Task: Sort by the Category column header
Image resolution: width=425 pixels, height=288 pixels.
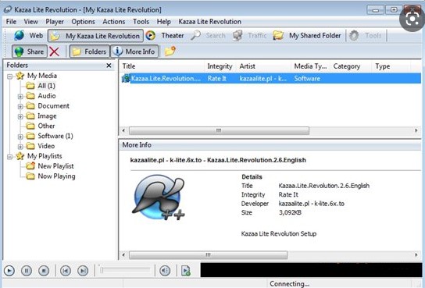Action: (x=351, y=66)
